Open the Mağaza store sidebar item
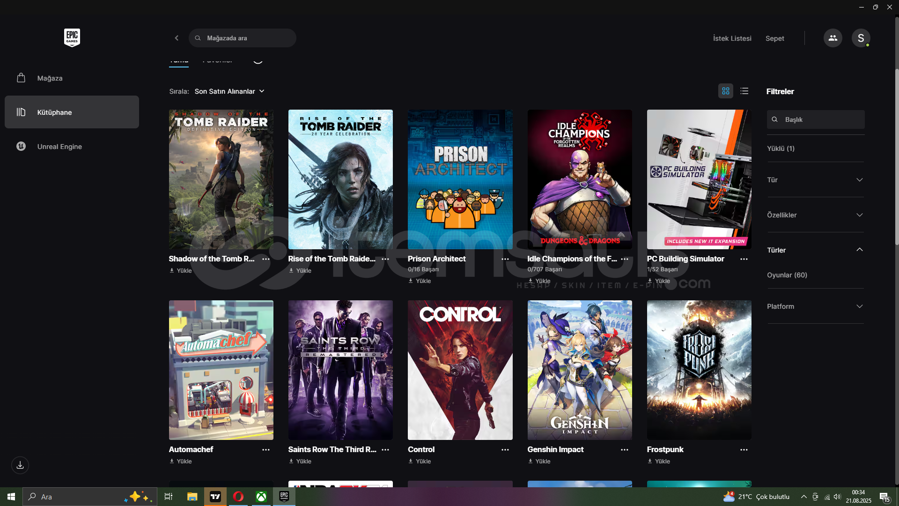The width and height of the screenshot is (899, 506). point(72,78)
